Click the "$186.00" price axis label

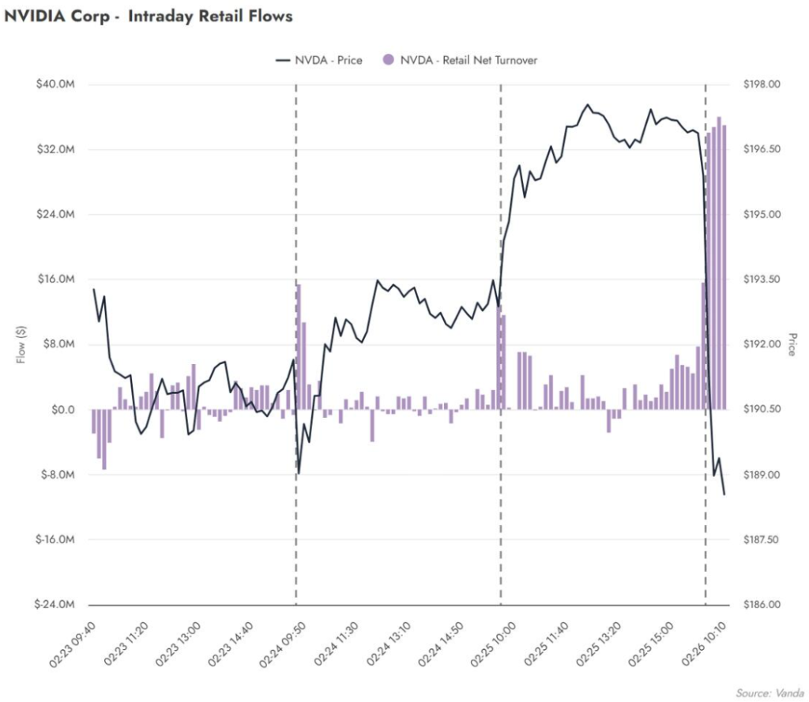point(762,605)
